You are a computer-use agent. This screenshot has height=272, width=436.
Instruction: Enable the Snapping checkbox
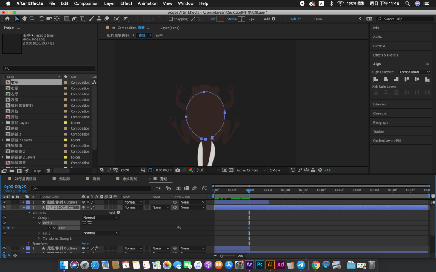pyautogui.click(x=171, y=19)
